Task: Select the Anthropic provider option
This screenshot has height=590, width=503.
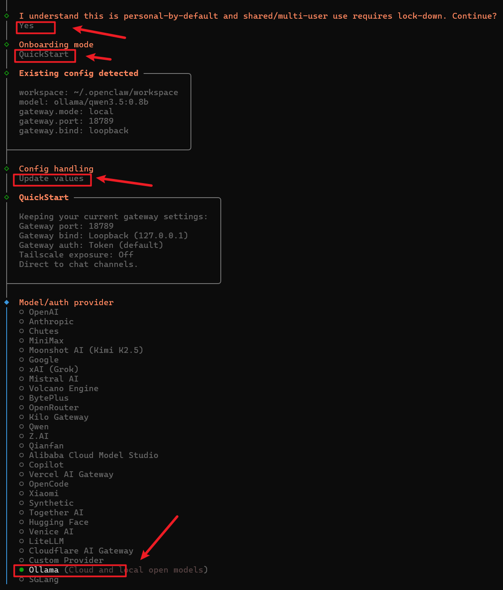Action: tap(46, 321)
